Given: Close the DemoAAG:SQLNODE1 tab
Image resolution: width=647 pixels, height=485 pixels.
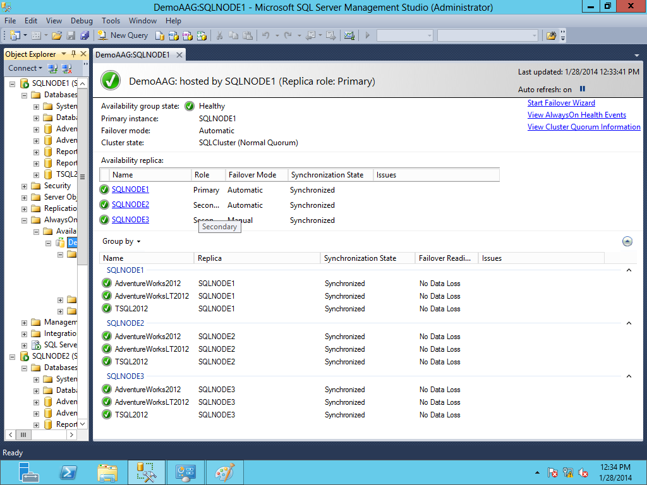Looking at the screenshot, I should click(179, 55).
